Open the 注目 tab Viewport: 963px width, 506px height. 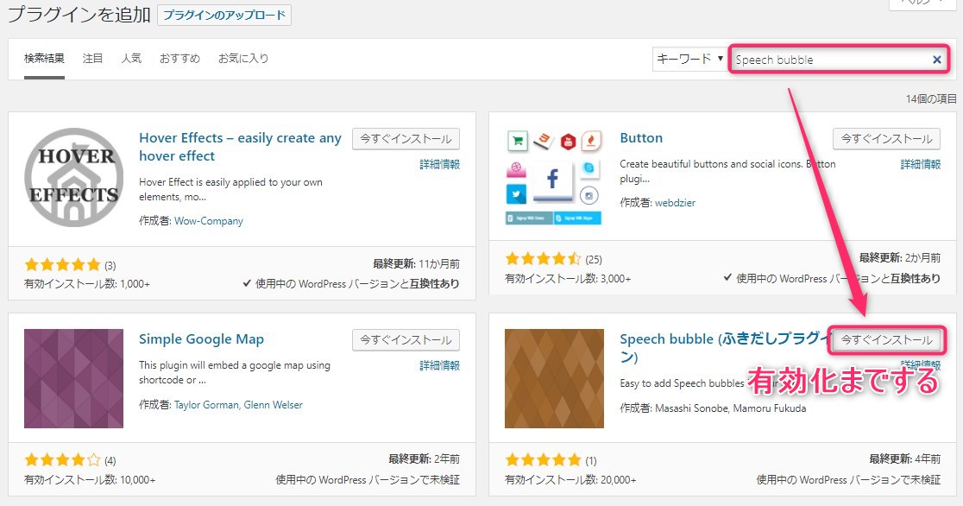tap(92, 59)
